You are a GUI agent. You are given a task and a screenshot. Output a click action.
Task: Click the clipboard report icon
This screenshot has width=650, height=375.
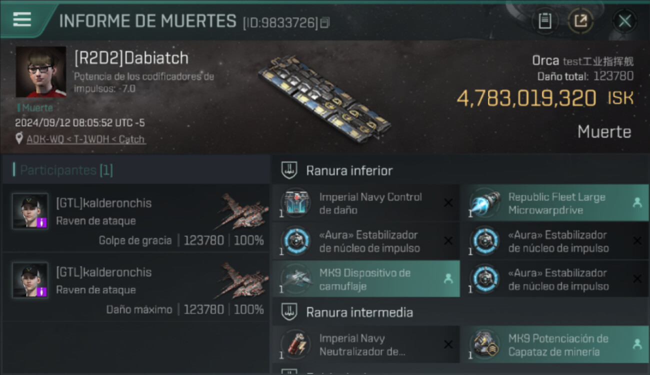click(x=544, y=21)
